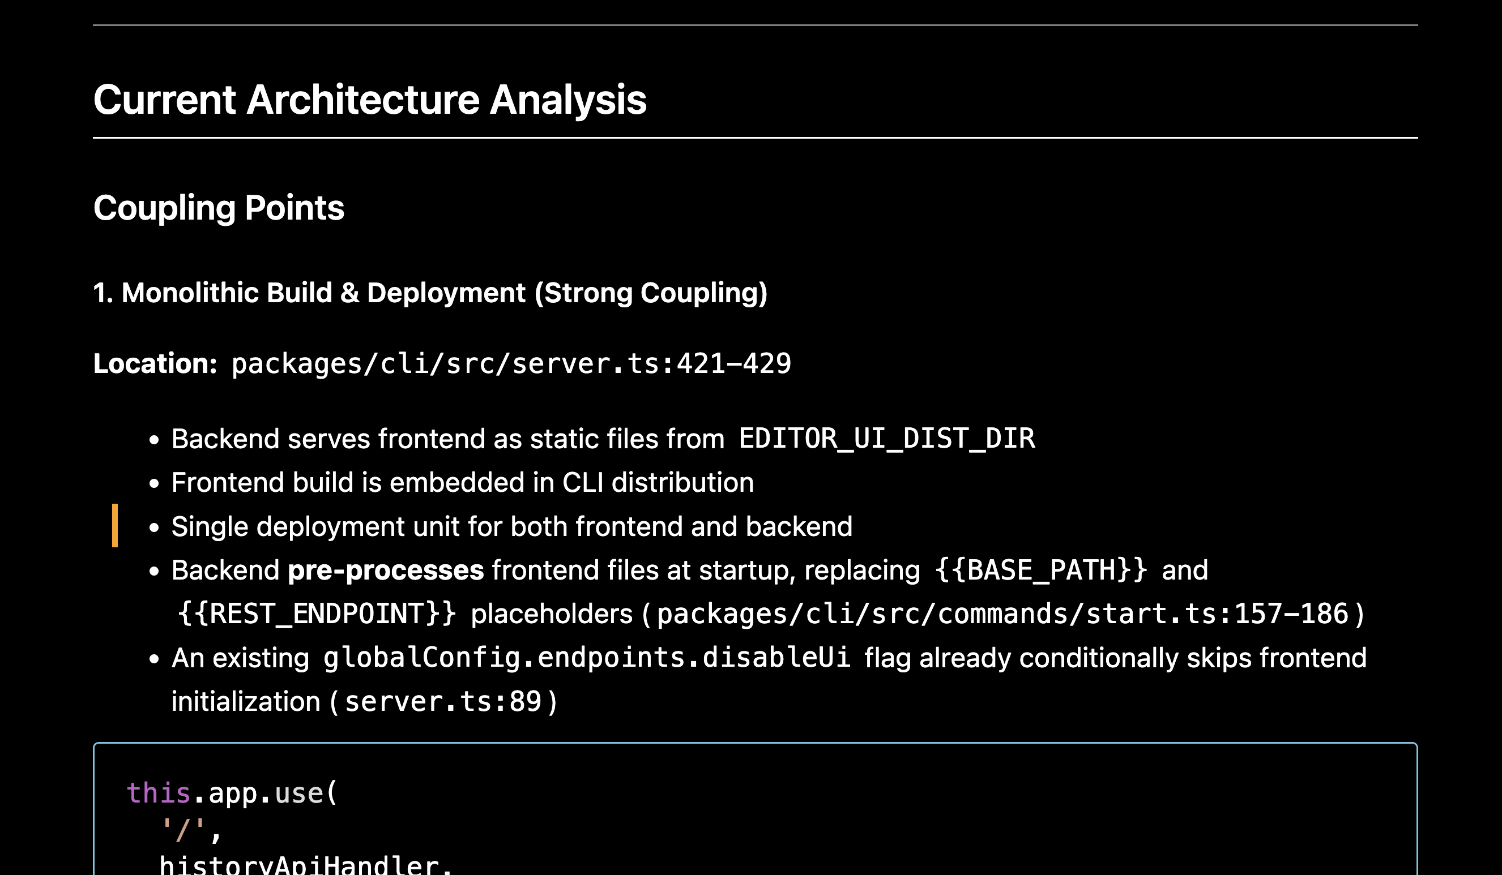Click the "Coupling Points" subheading
1502x875 pixels.
click(219, 208)
